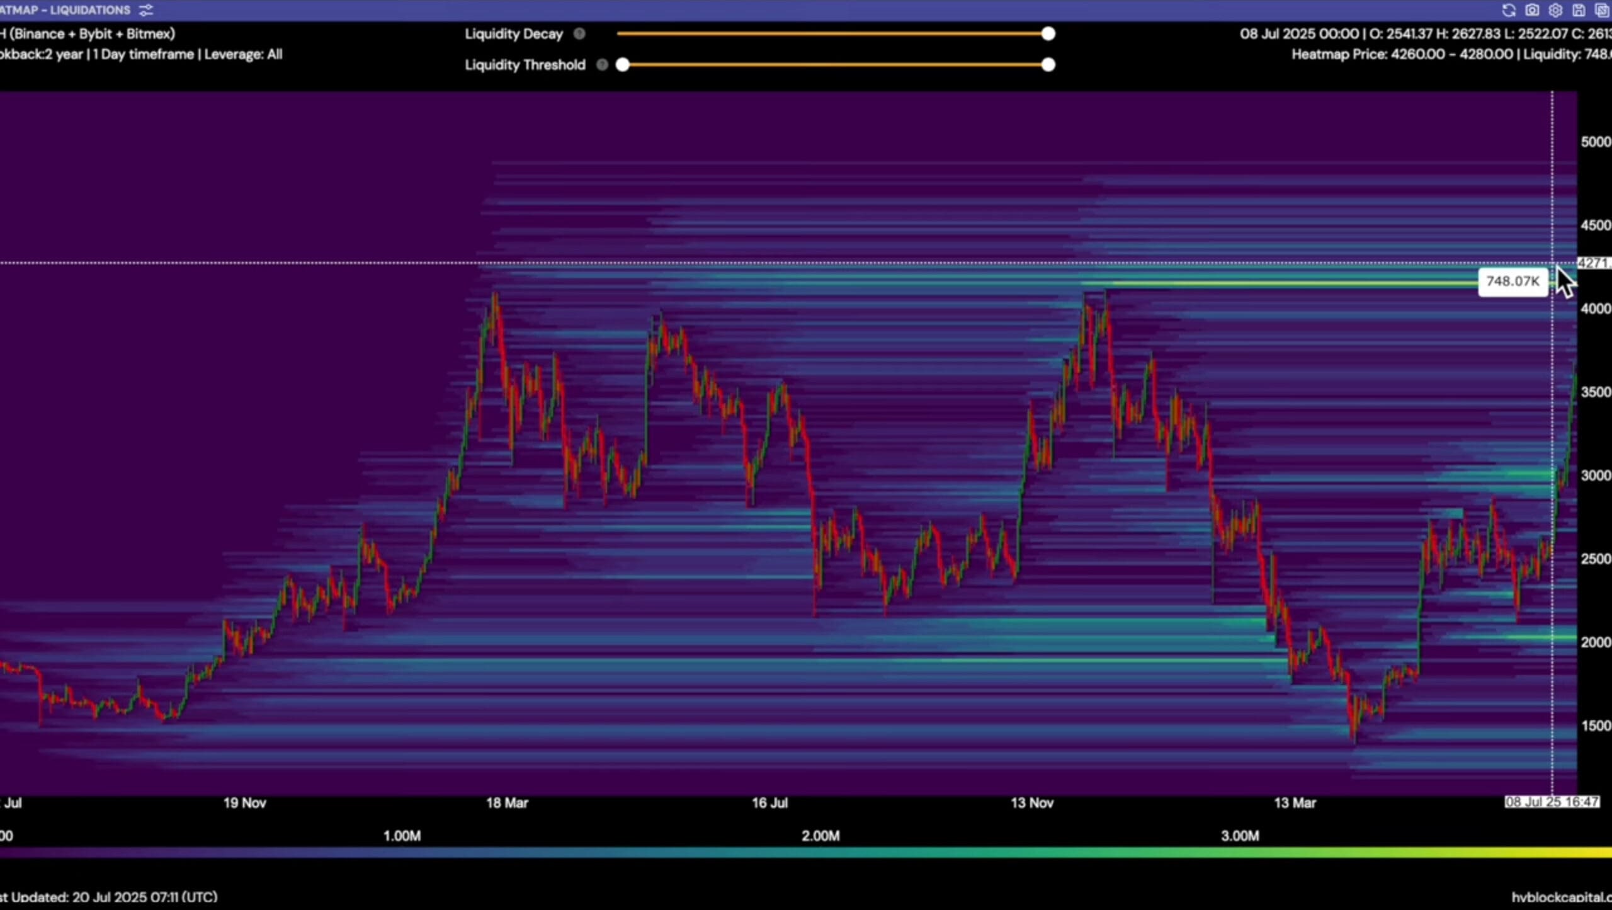The image size is (1612, 910).
Task: Click the Heatmap - Liquidations panel title
Action: [x=65, y=10]
